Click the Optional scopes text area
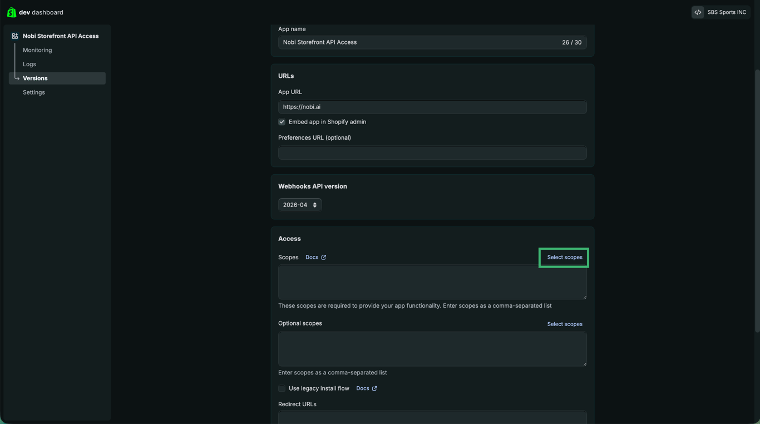 [x=432, y=349]
